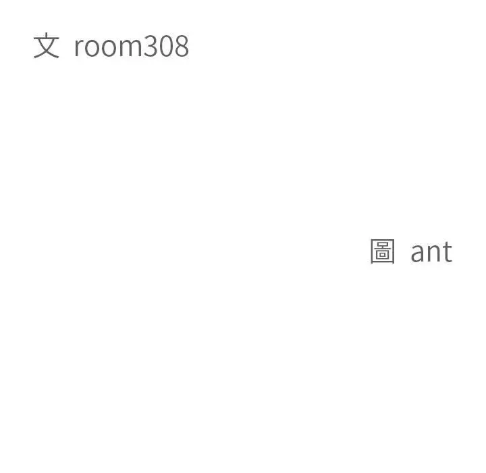Select the illustration credit 'ant'
This screenshot has width=486, height=473.
(x=431, y=252)
